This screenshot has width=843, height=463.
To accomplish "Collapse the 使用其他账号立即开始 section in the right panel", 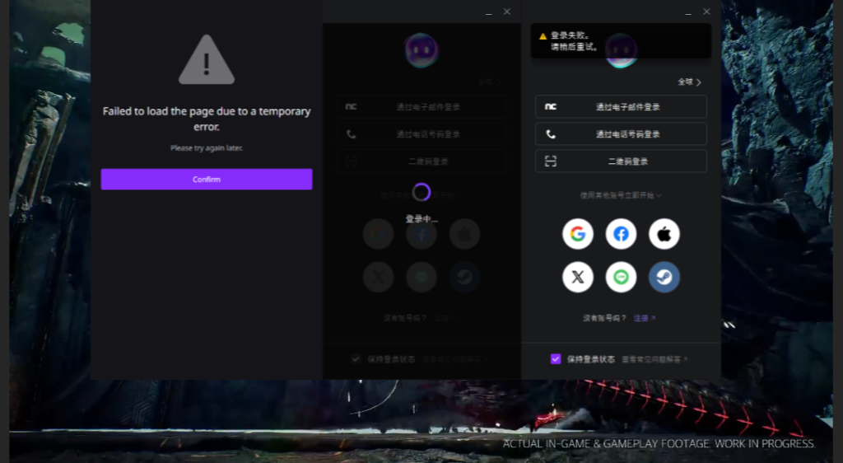I will pos(621,196).
